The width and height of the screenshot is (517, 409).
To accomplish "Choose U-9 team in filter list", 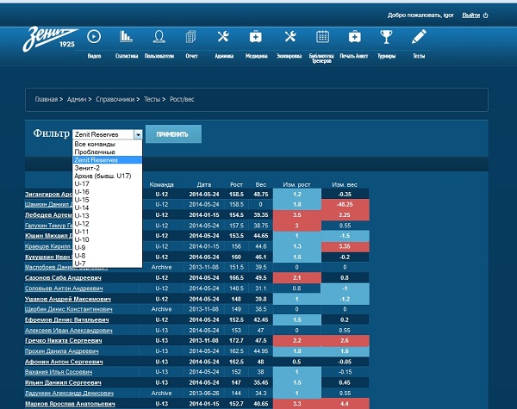I will point(108,247).
